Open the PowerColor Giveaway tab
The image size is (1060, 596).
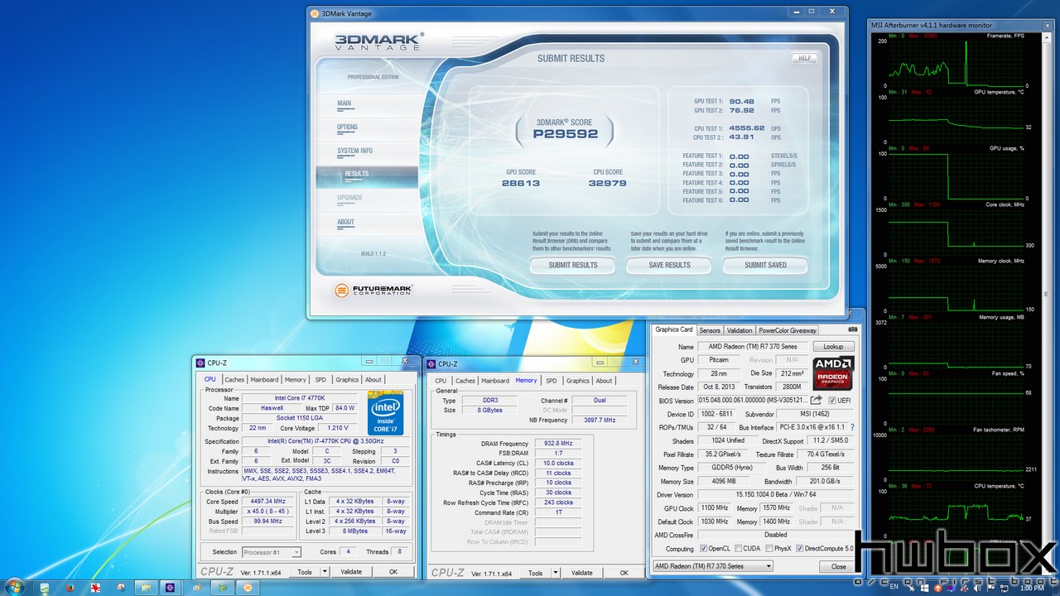(788, 330)
